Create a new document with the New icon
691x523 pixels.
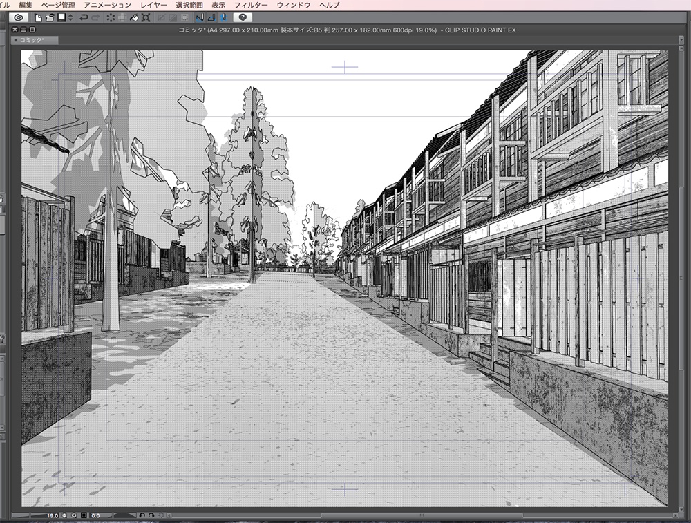[x=39, y=19]
